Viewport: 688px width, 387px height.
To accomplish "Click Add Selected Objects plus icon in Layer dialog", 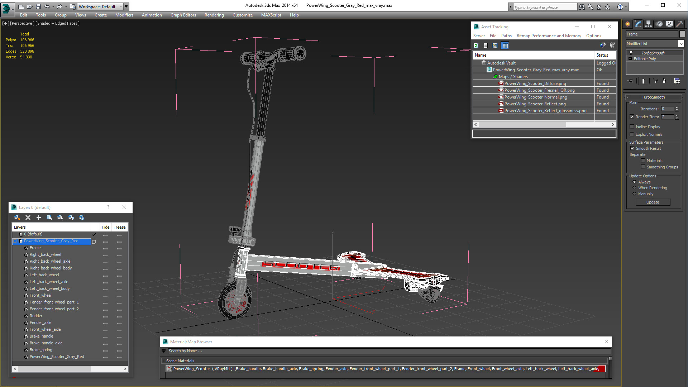I will click(39, 218).
